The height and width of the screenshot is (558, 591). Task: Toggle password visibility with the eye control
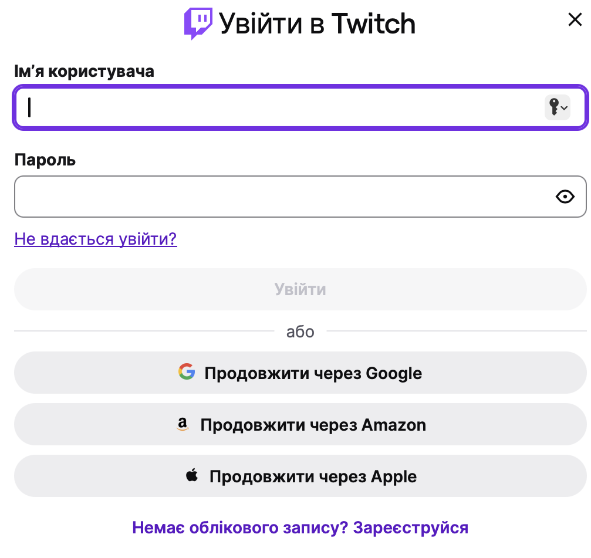[565, 197]
